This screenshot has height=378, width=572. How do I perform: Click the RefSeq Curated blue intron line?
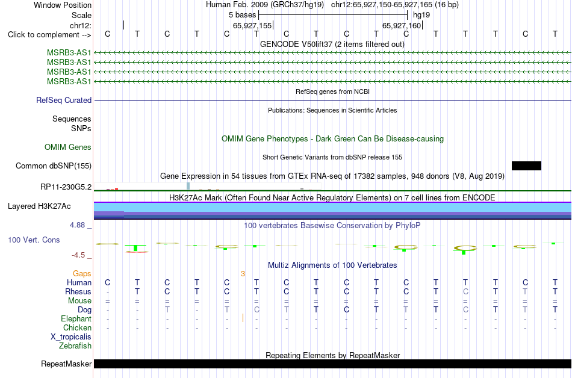(x=333, y=101)
